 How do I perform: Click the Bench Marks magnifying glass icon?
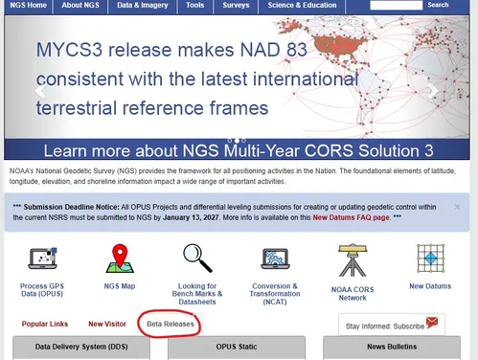[x=197, y=259]
